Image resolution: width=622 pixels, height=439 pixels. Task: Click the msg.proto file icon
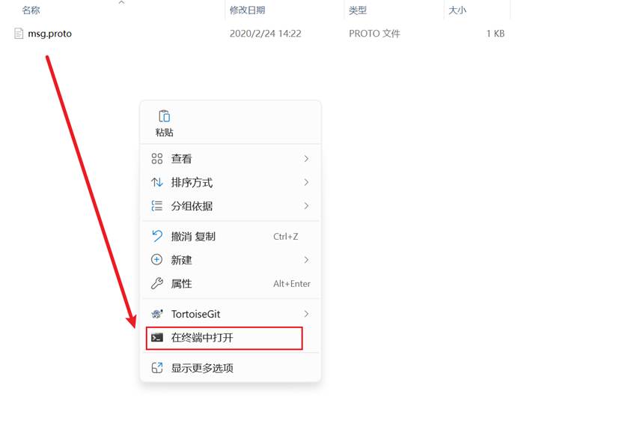point(19,34)
